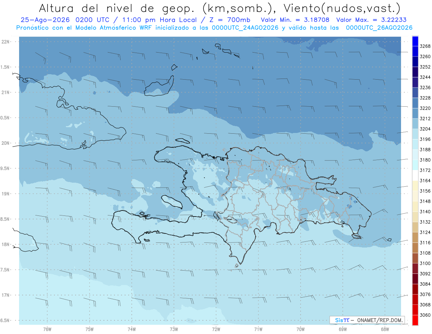432x334 pixels.
Task: Click the 73W longitude label
Action: pos(174,329)
